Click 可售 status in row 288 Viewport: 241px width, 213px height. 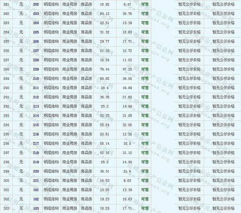(x=145, y=69)
